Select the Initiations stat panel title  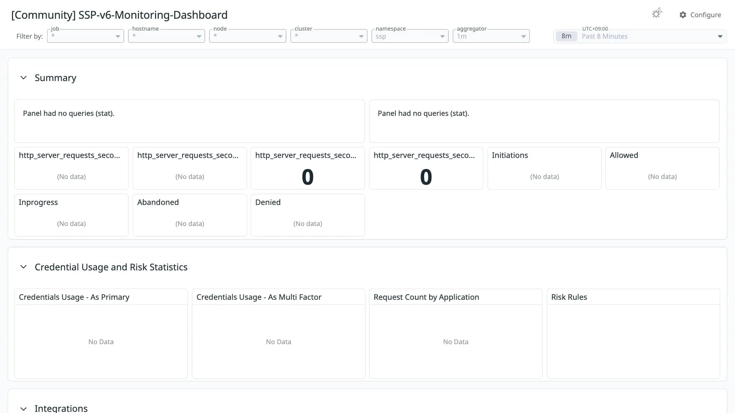click(x=510, y=155)
